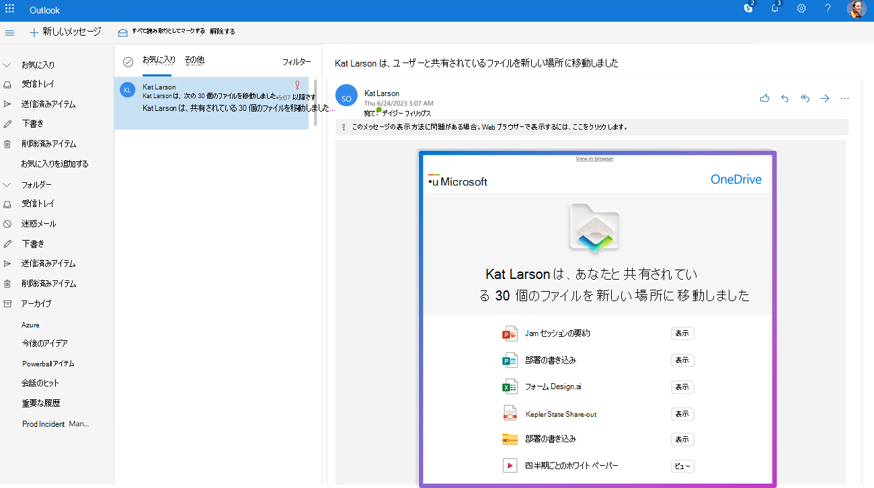Click お気に入りを追加する link
Viewport: 874px width, 488px height.
click(x=54, y=164)
